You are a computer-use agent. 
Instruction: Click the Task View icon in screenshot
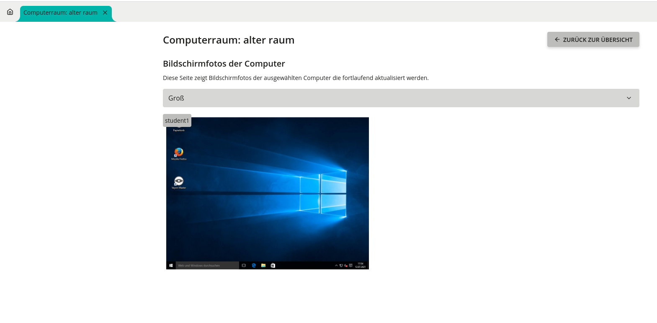coord(244,266)
